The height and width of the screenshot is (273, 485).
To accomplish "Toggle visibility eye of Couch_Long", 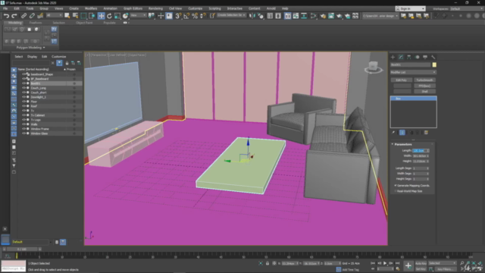I will (x=23, y=88).
